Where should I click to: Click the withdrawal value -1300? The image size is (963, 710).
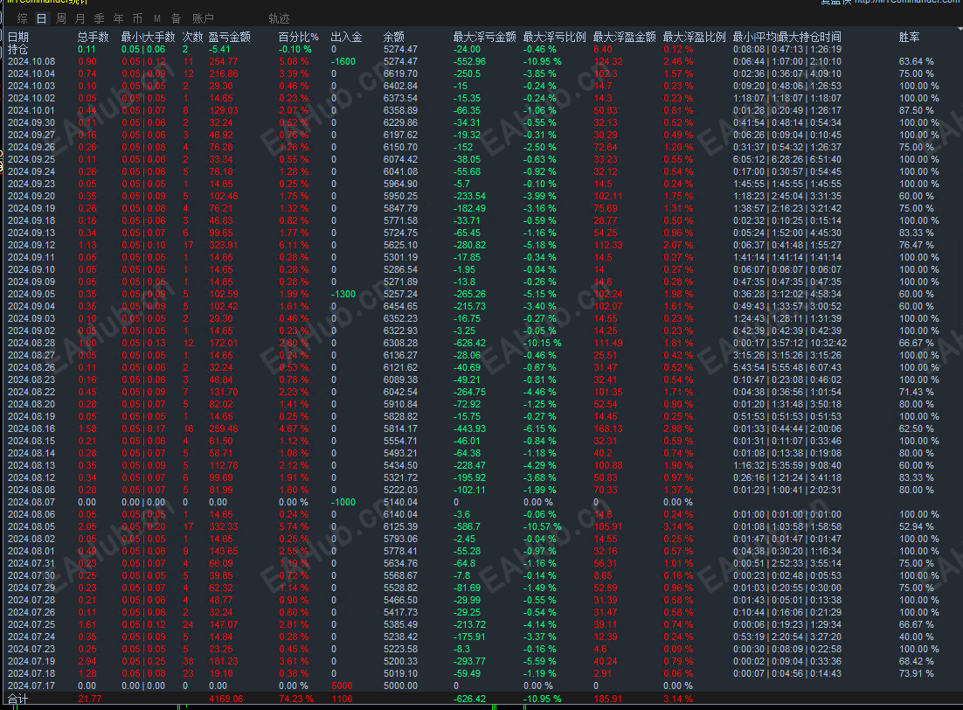tap(343, 295)
